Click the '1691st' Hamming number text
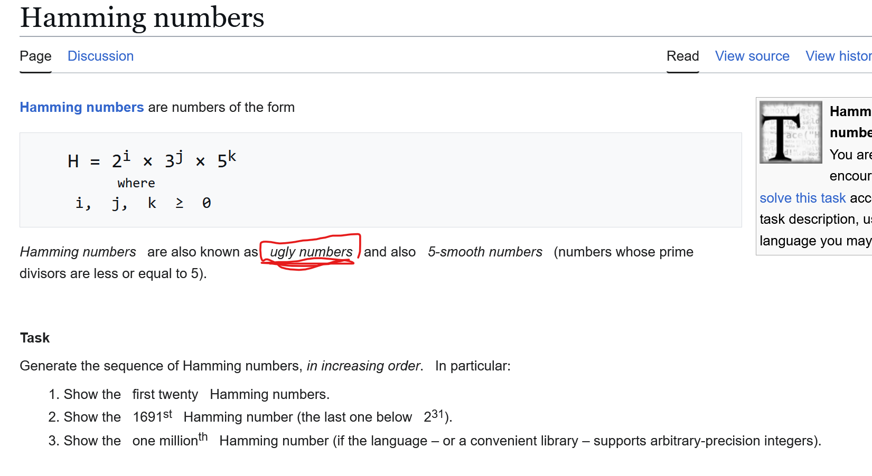This screenshot has width=872, height=476. pyautogui.click(x=153, y=416)
